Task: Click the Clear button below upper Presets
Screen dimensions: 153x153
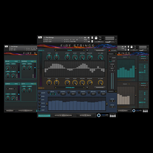Action: pyautogui.click(x=110, y=58)
